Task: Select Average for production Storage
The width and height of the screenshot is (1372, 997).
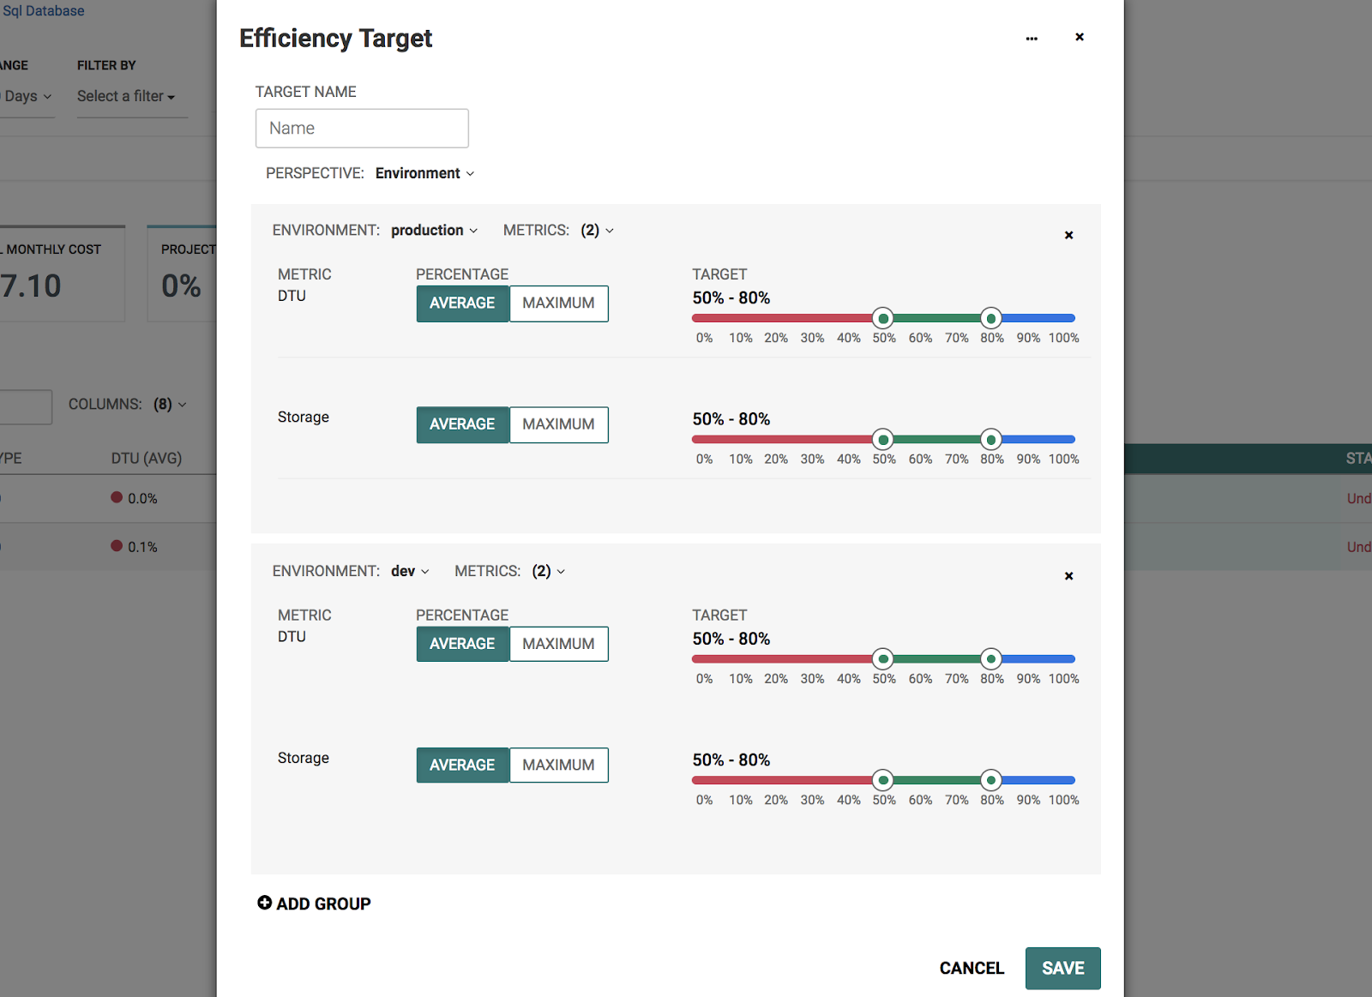Action: [x=463, y=424]
